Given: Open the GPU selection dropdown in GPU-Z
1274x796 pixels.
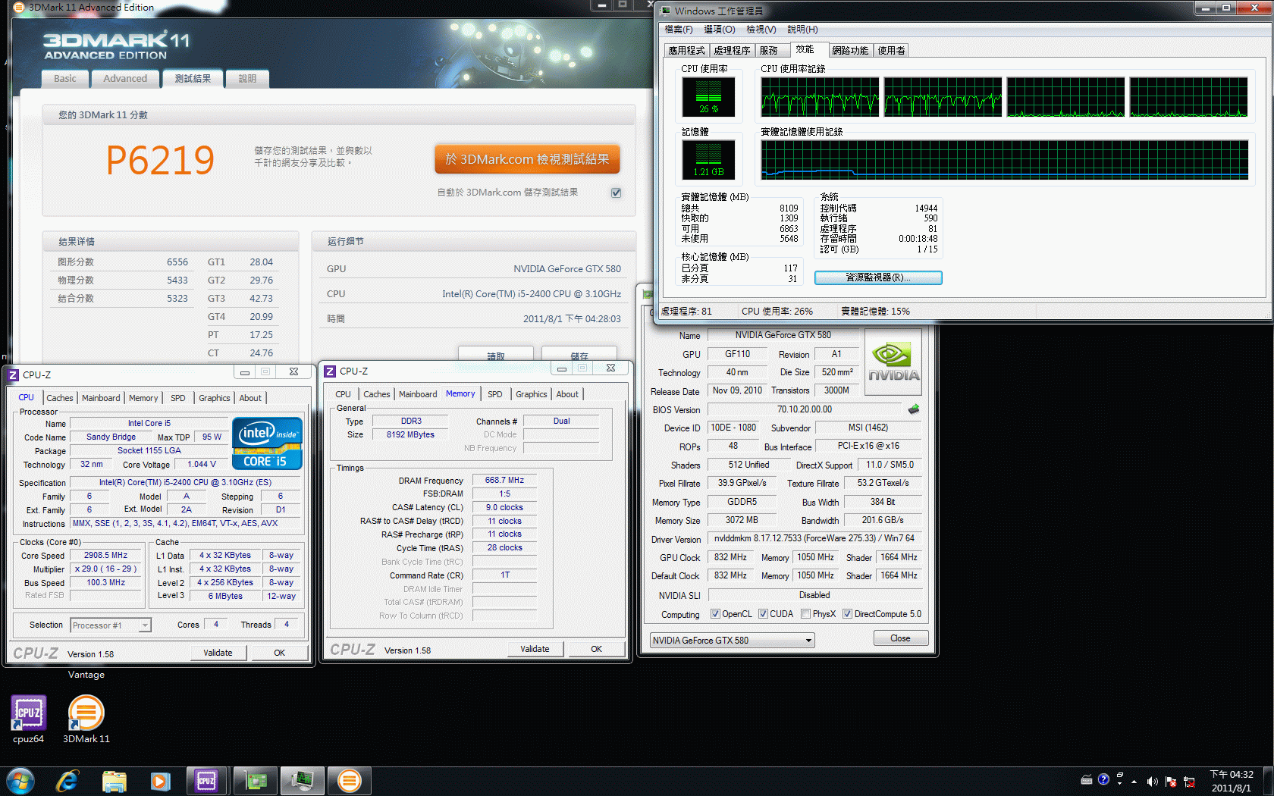Looking at the screenshot, I should [732, 641].
